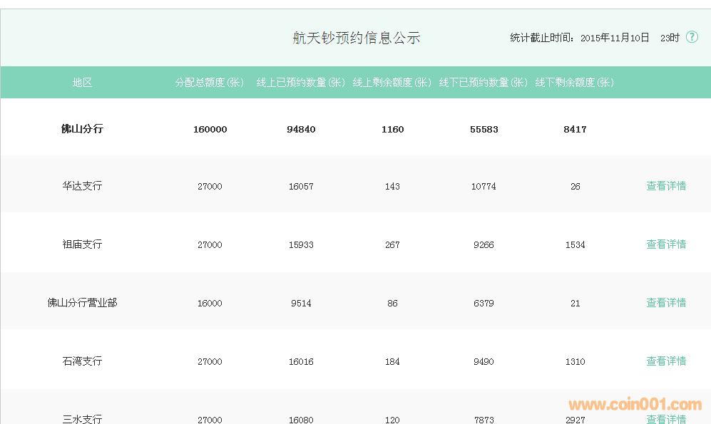
Task: Select the 分配总额度(张) column header
Action: [210, 83]
